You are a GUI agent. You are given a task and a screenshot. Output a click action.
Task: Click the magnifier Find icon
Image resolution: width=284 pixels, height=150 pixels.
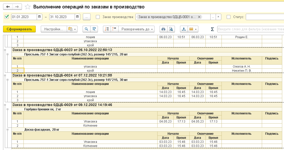tap(87, 29)
